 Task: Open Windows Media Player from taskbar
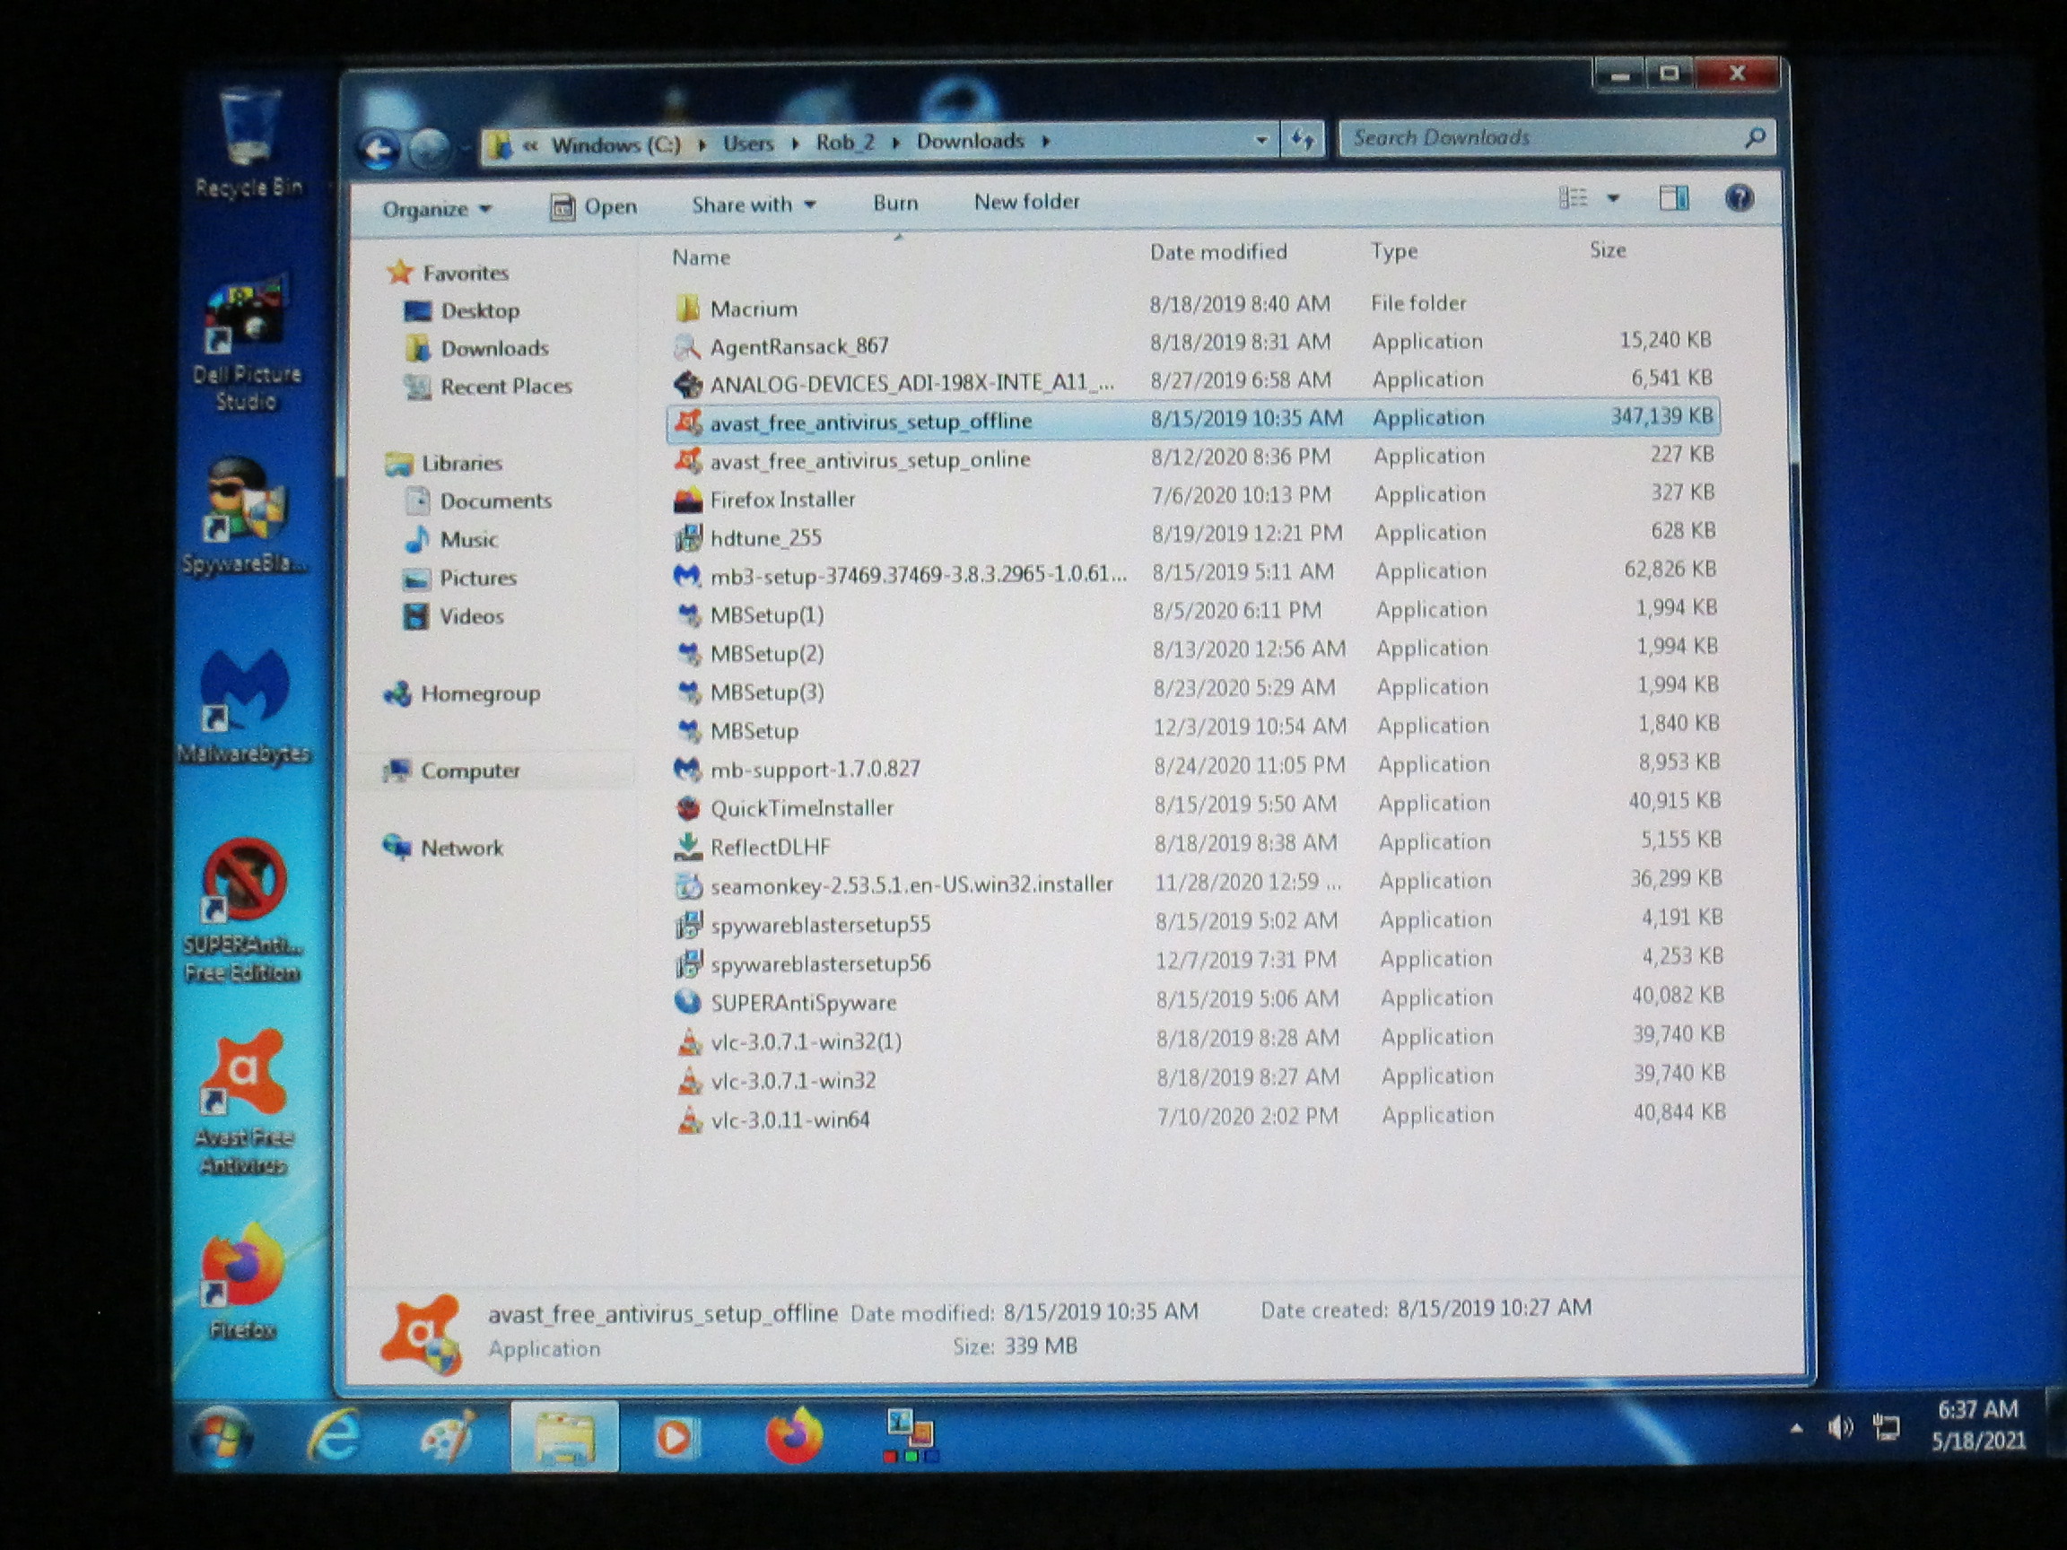coord(676,1436)
